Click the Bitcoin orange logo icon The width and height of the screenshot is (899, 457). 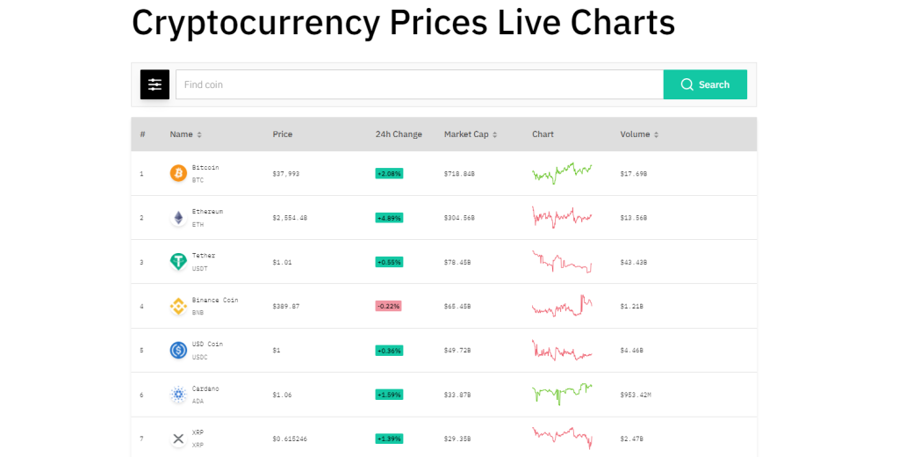[x=178, y=173]
